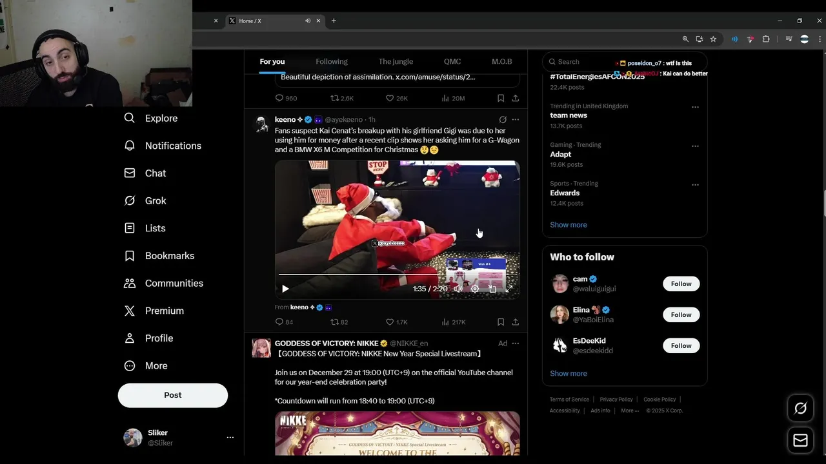Switch to the M.O.B tab
826x464 pixels.
501,62
